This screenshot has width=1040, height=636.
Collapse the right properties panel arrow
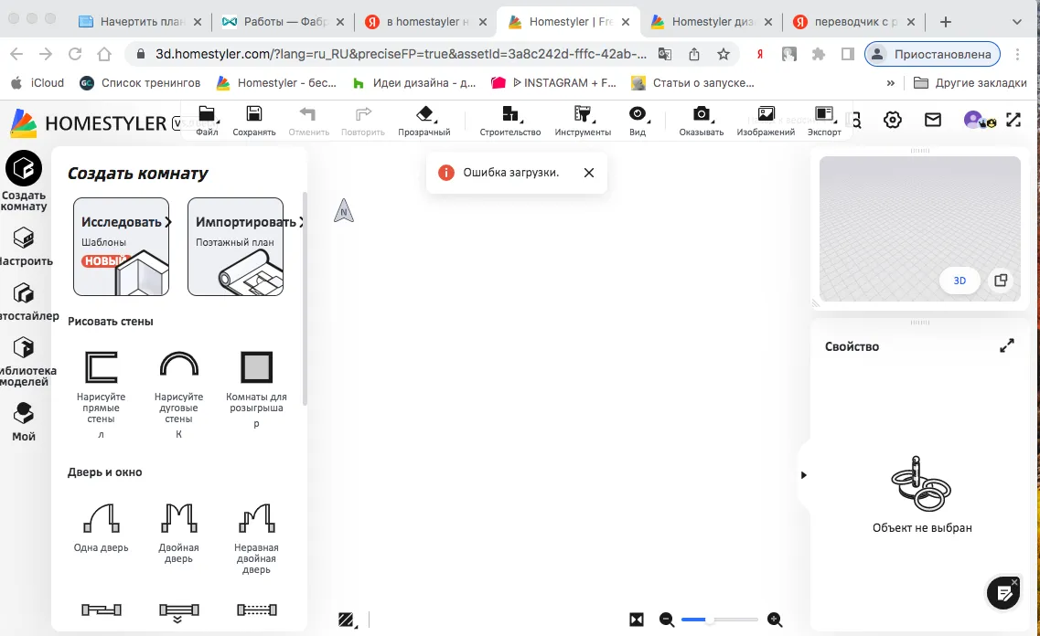(803, 475)
